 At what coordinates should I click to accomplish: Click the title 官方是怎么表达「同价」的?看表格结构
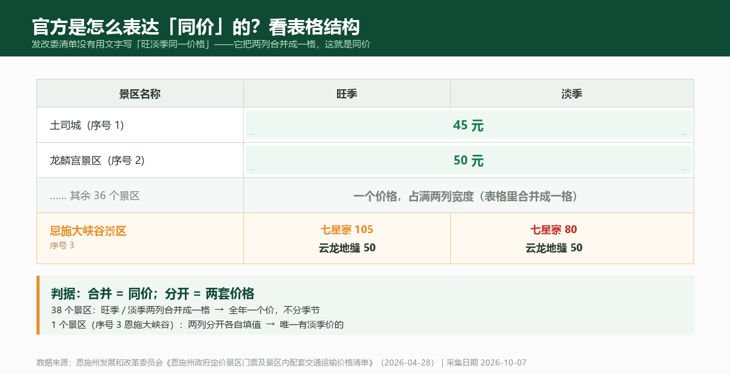196,27
